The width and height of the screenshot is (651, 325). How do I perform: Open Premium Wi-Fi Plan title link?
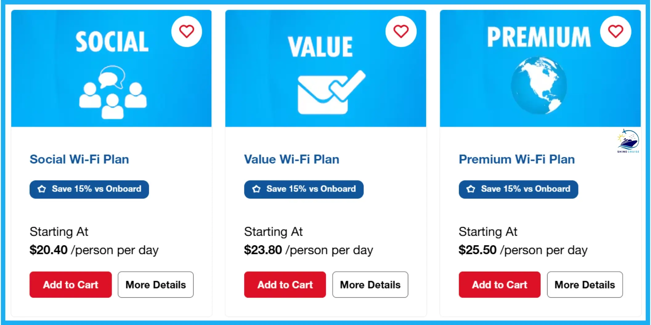point(517,159)
